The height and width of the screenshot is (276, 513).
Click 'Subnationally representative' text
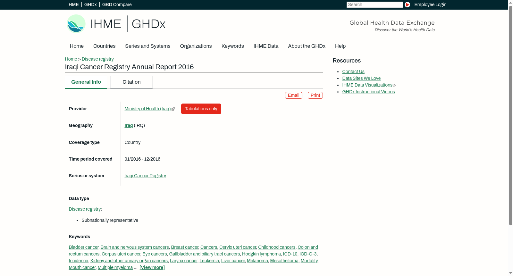(x=110, y=220)
